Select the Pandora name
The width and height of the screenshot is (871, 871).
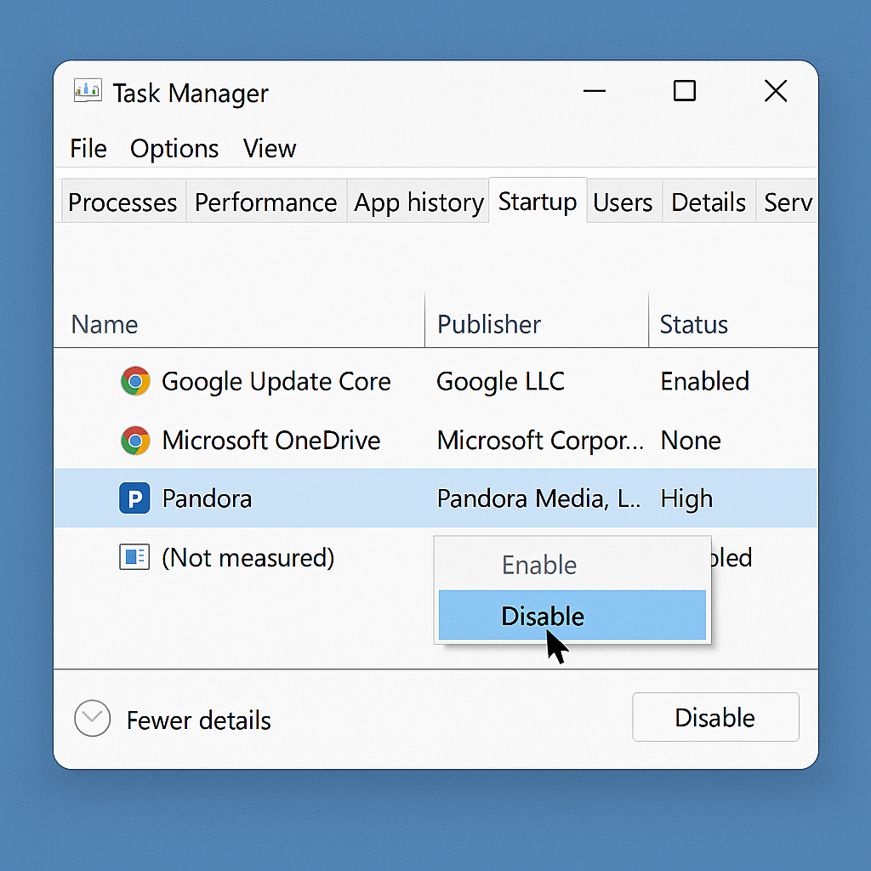coord(207,498)
